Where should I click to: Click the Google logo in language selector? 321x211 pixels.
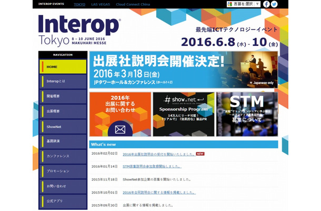pyautogui.click(x=230, y=4)
